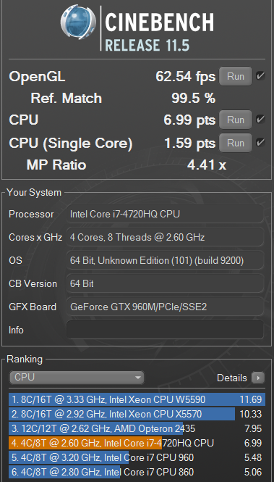The width and height of the screenshot is (274, 482).
Task: Click the Details label in Ranking
Action: click(x=231, y=378)
